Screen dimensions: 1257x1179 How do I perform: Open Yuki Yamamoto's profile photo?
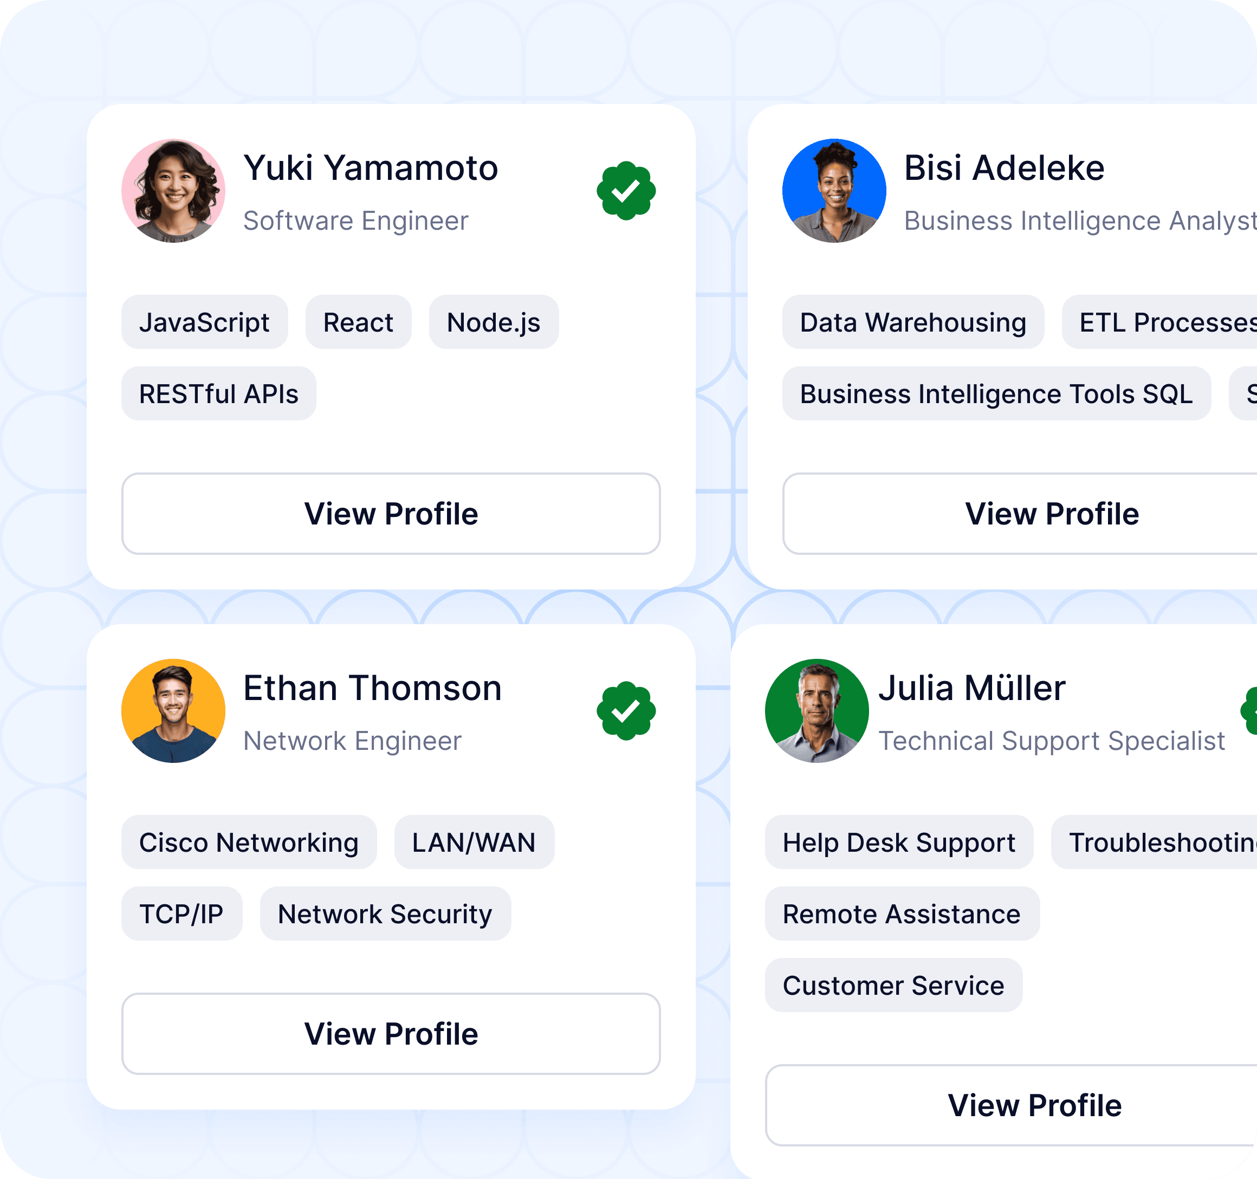point(173,191)
